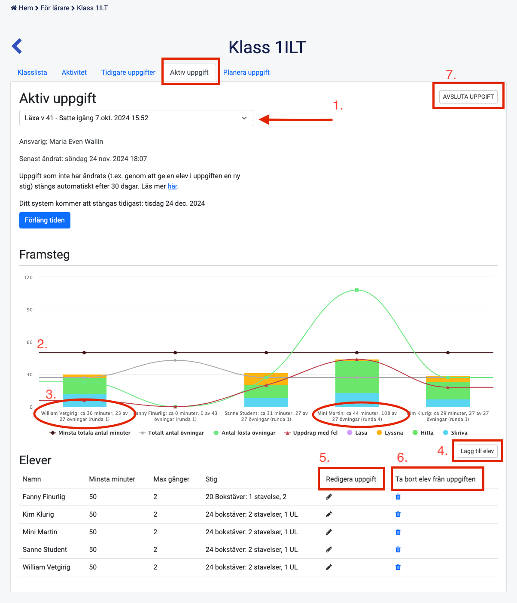Edit Mini Martin's assignment pencil icon
The height and width of the screenshot is (603, 517).
coord(329,532)
